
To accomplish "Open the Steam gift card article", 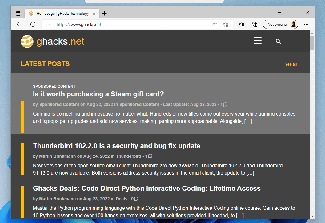I will pos(98,94).
